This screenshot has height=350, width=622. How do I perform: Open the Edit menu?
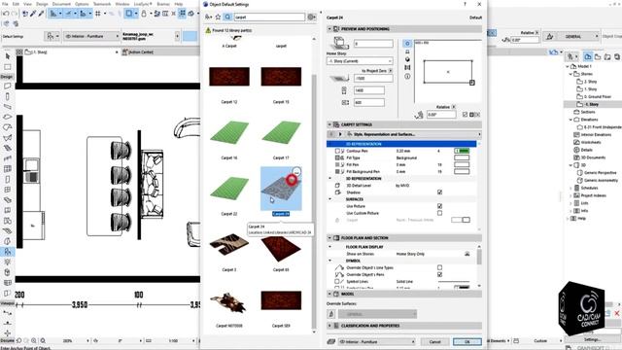pyautogui.click(x=16, y=4)
